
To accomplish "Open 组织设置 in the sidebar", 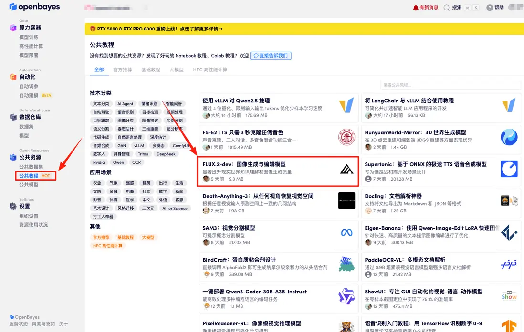I will 29,216.
